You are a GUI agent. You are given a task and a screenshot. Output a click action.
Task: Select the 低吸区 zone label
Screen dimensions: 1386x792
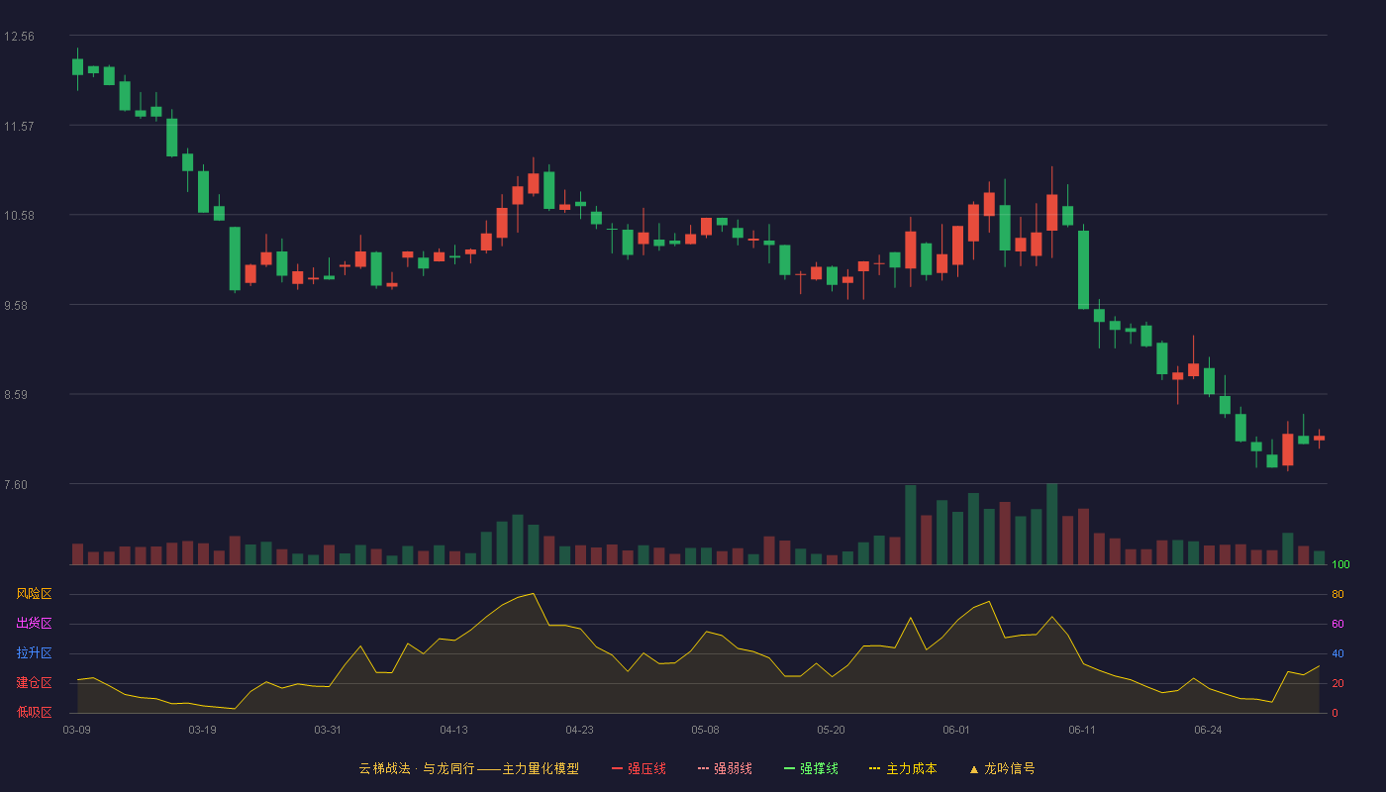coord(35,712)
